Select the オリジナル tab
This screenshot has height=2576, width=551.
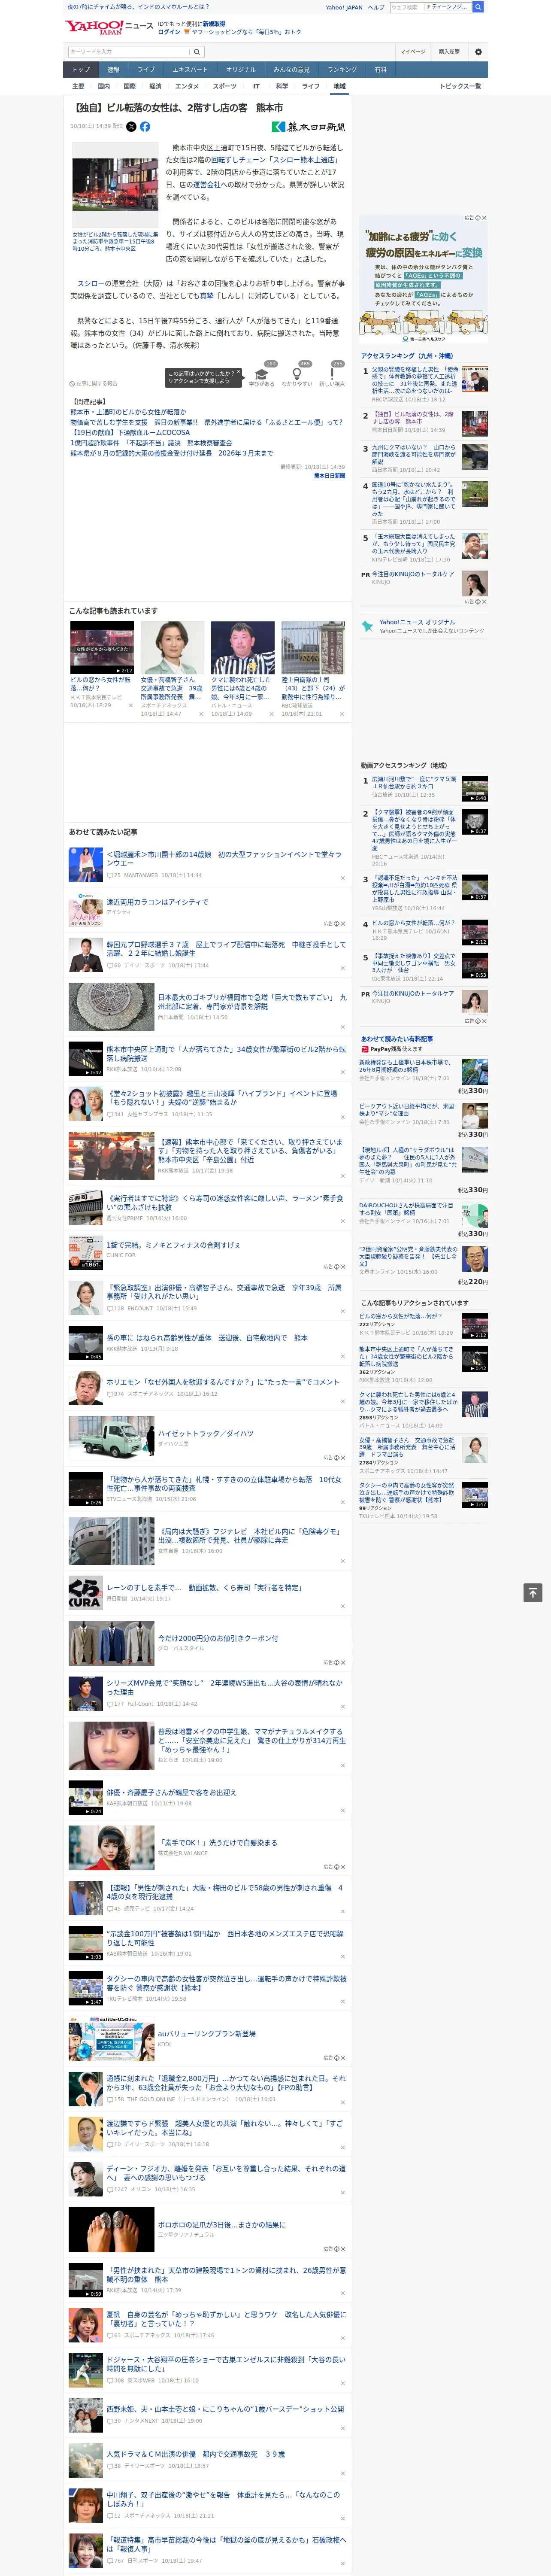[x=241, y=70]
